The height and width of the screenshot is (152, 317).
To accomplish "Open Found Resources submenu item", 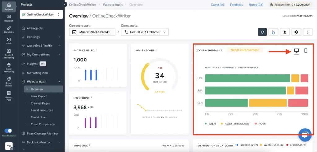I will (x=42, y=110).
